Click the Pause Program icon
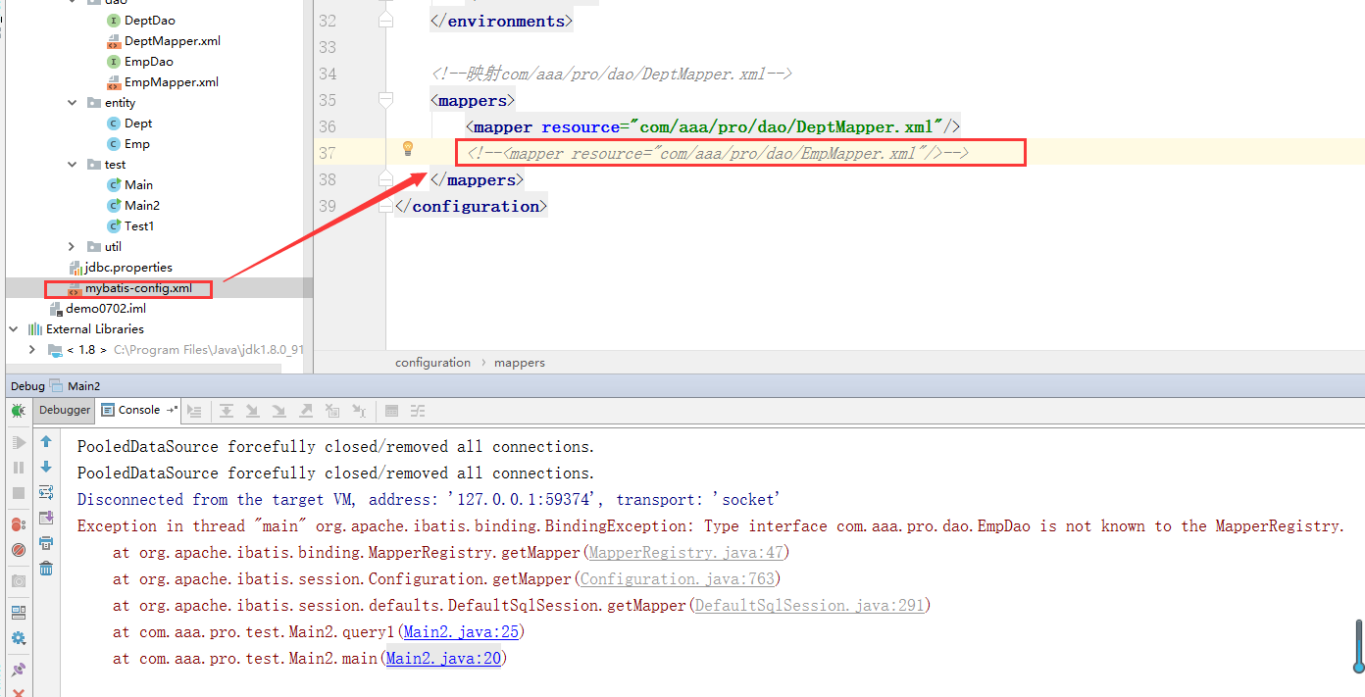Screen dimensions: 1365x697 pyautogui.click(x=19, y=468)
